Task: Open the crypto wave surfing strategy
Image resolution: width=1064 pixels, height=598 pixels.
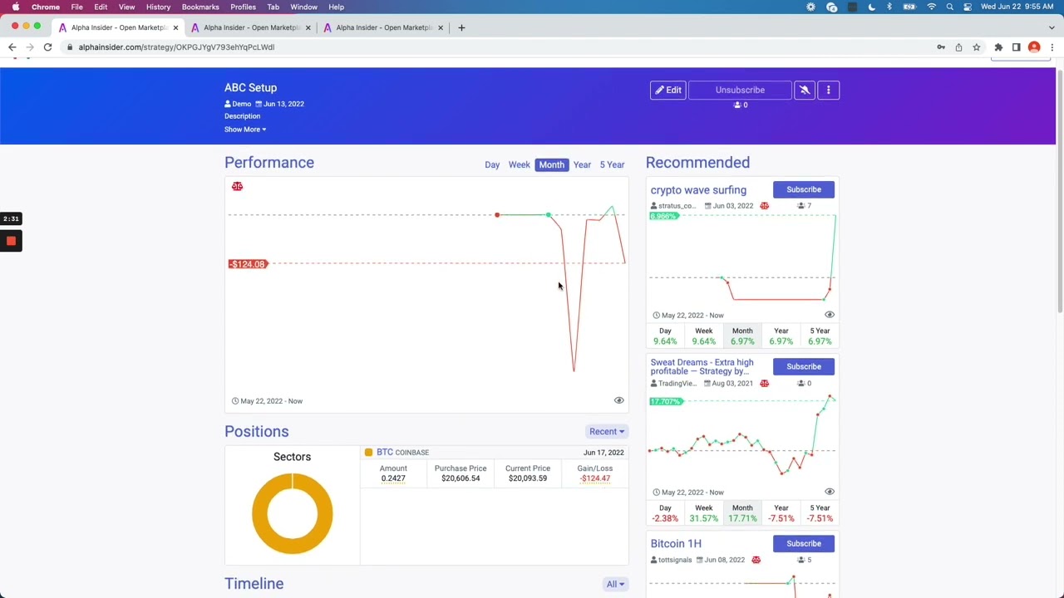Action: [x=698, y=189]
